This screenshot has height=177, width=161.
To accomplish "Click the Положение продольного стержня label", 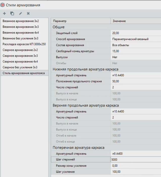I will tap(79, 81).
